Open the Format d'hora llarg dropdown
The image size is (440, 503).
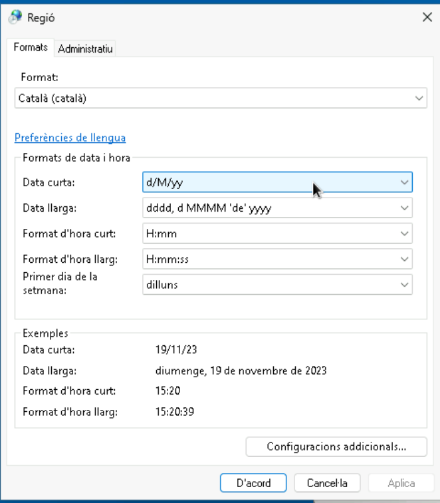coord(277,259)
